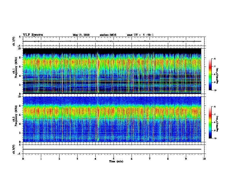Click the ch.2 spectrogram color scale bar
The width and height of the screenshot is (230, 178).
pyautogui.click(x=210, y=122)
